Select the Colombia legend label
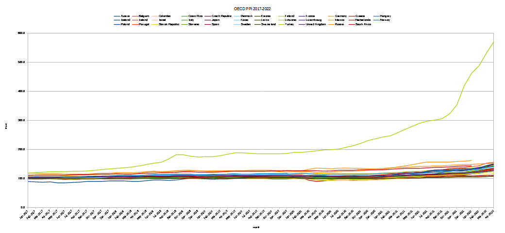This screenshot has width=505, height=233. (165, 16)
